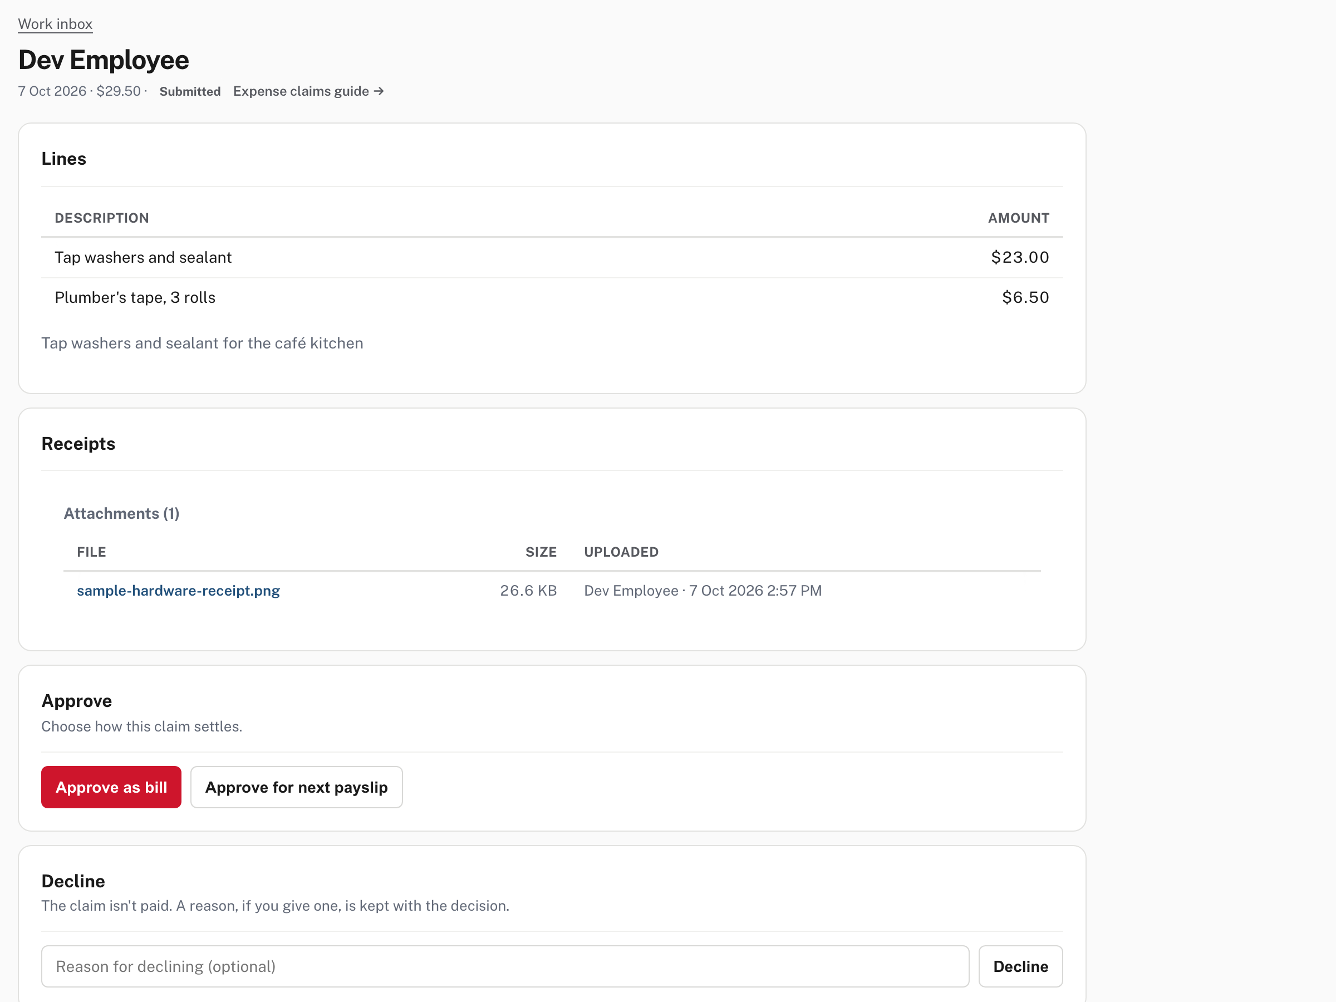Open the Expense claims guide link

coord(308,91)
